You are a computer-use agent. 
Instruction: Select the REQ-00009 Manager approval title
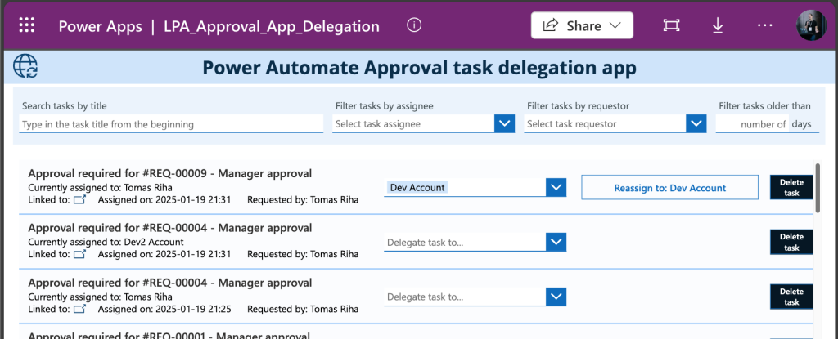tap(170, 173)
